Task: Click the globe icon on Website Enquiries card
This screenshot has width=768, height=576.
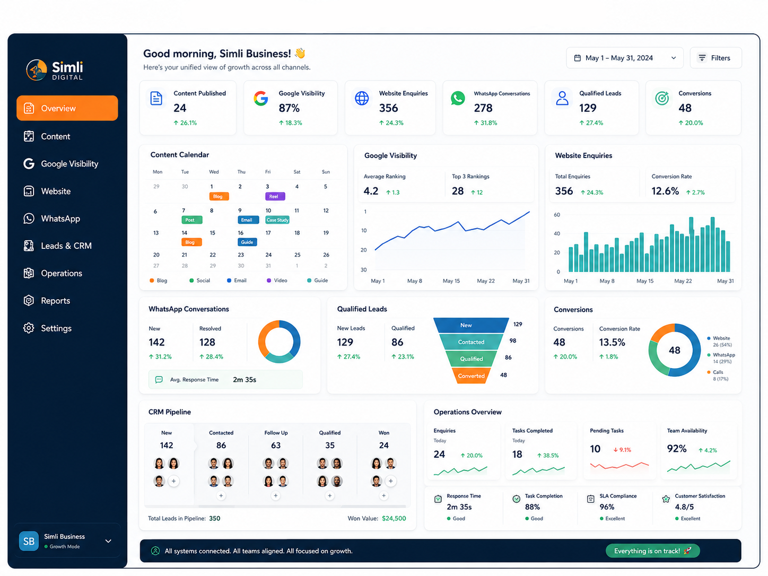Action: pyautogui.click(x=362, y=98)
